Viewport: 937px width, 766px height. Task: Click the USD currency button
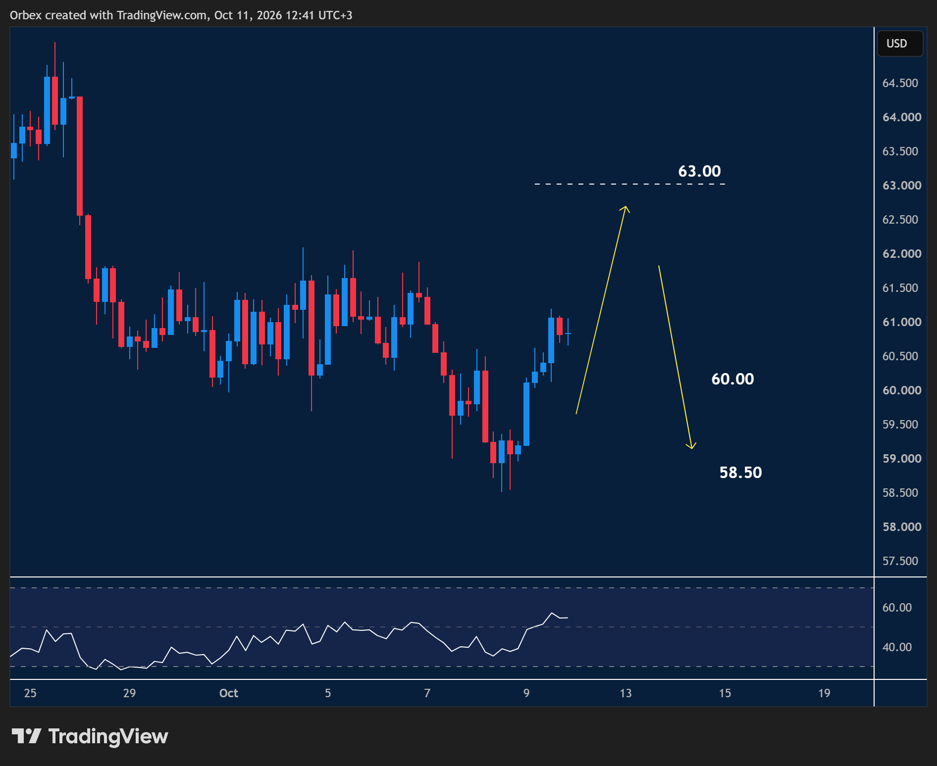(900, 44)
